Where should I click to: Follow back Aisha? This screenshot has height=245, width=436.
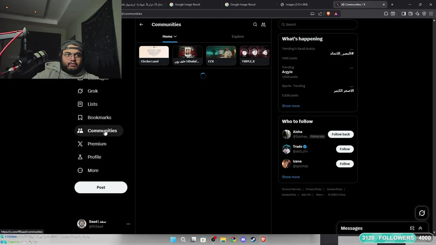[x=341, y=134]
